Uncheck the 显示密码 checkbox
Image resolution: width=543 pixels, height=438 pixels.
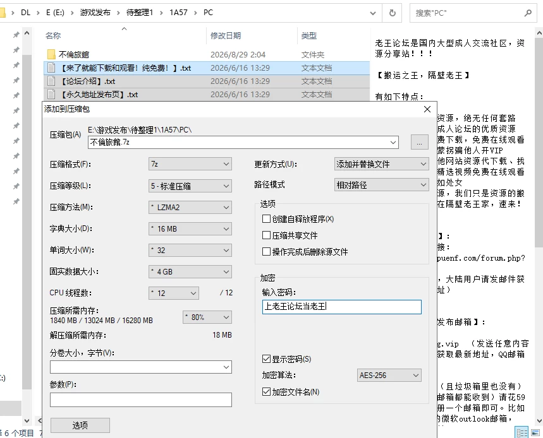coord(266,359)
